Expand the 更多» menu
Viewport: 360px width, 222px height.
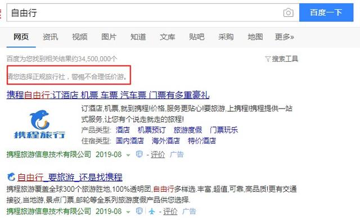(285, 37)
